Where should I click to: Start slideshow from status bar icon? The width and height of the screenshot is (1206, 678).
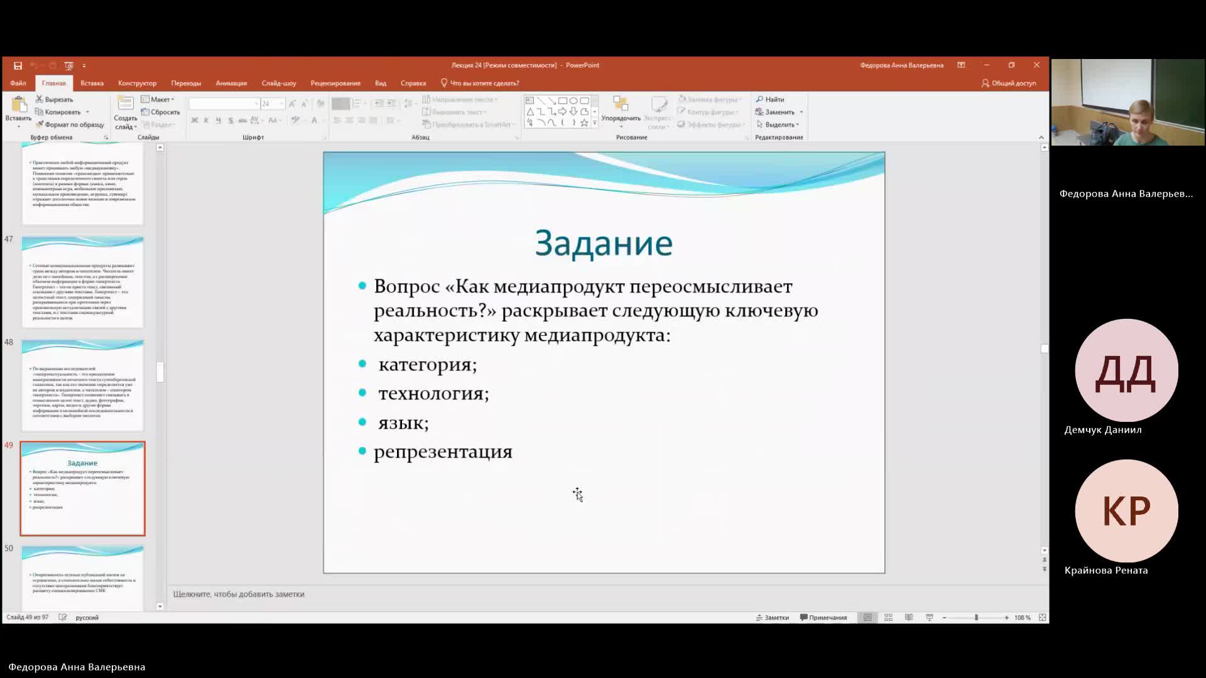tap(930, 618)
